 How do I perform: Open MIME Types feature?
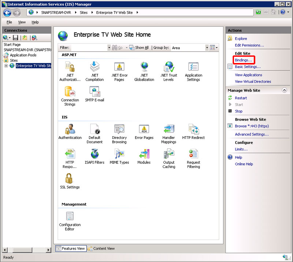[119, 156]
